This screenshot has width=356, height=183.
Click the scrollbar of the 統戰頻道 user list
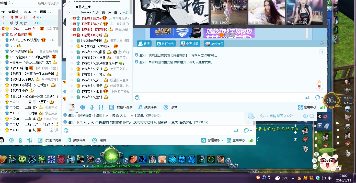pos(131,7)
